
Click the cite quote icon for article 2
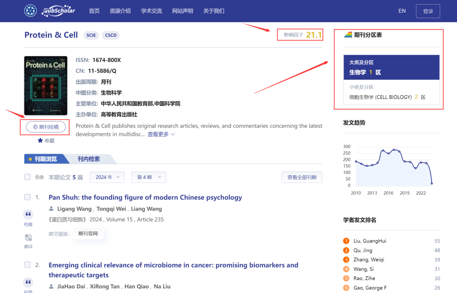point(28,282)
